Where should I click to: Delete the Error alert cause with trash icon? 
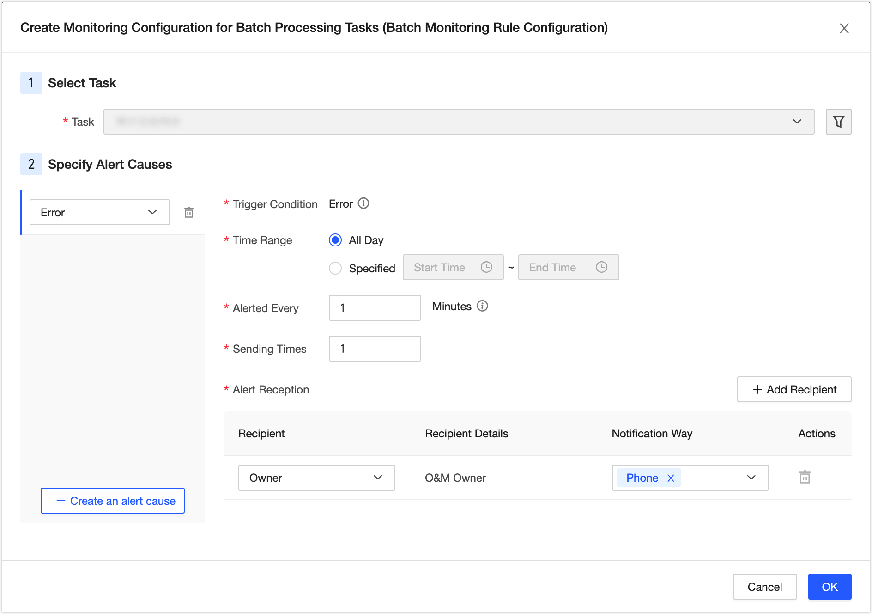189,212
